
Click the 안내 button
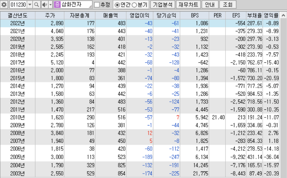point(210,5)
